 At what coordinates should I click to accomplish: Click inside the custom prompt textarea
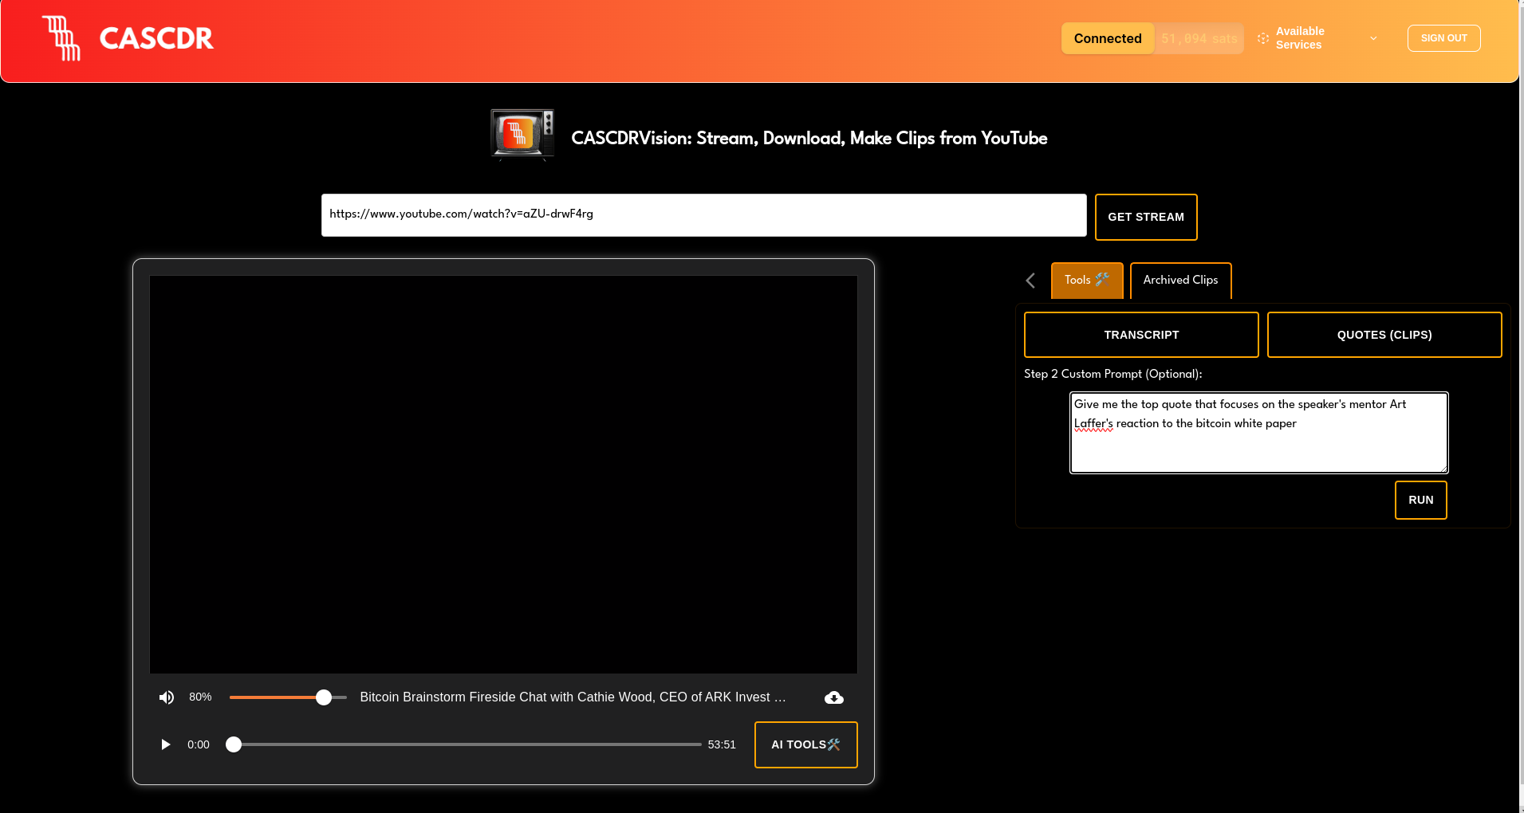1258,446
